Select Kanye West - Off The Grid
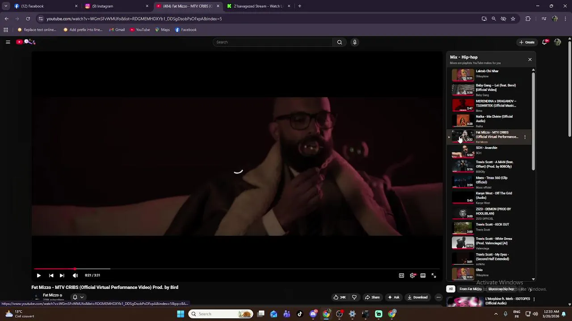572x321 pixels. click(489, 198)
